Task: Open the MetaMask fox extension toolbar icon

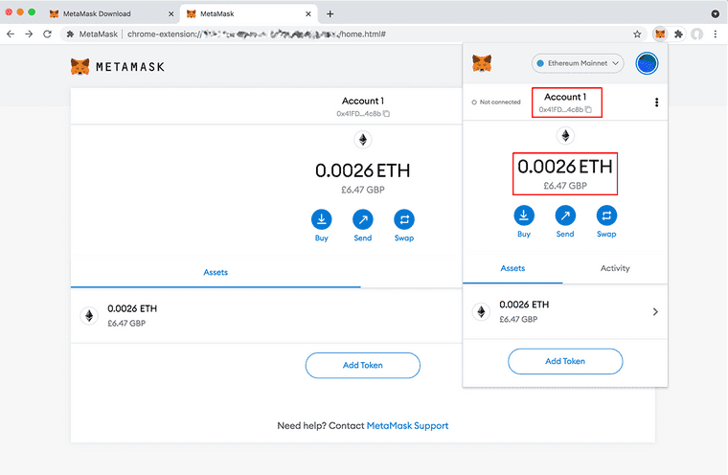Action: (x=660, y=34)
